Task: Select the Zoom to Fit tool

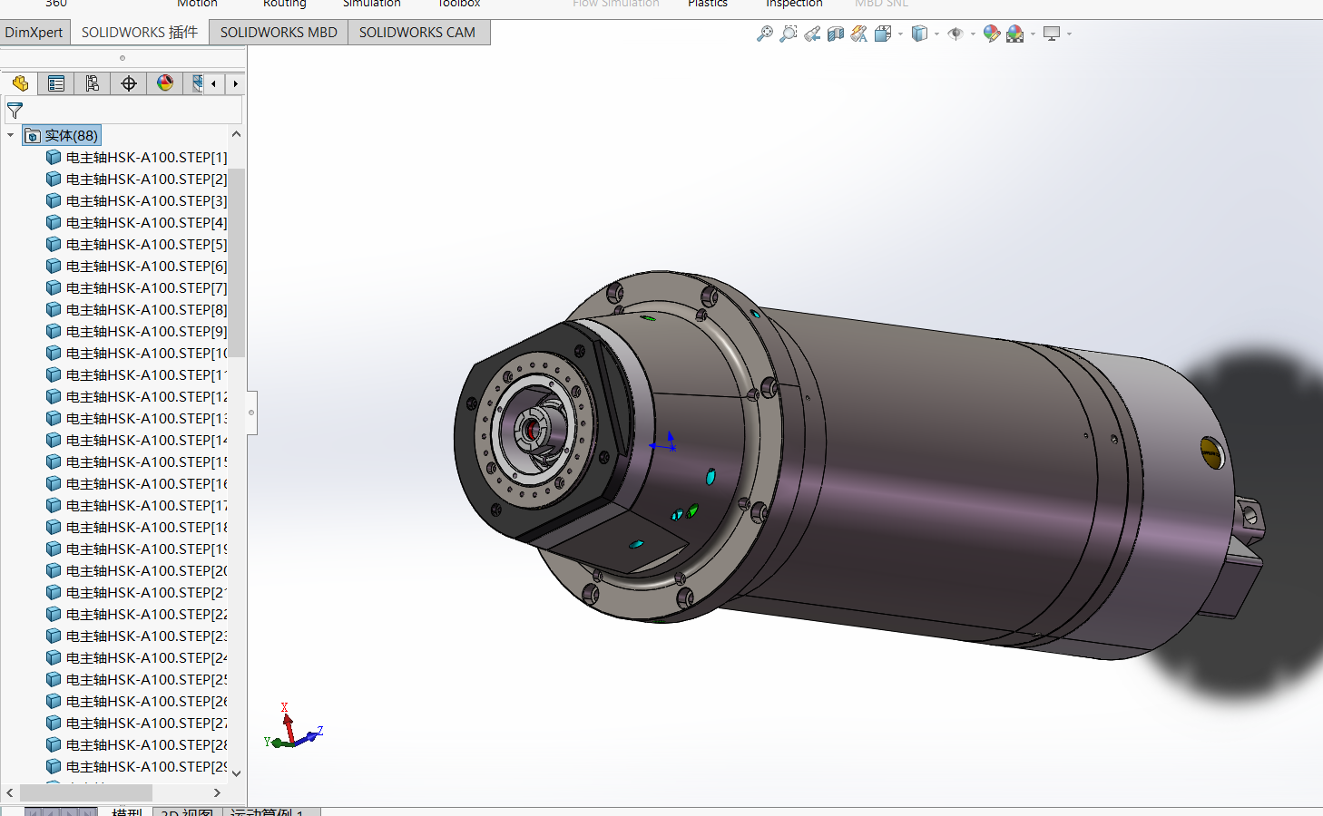Action: [765, 33]
